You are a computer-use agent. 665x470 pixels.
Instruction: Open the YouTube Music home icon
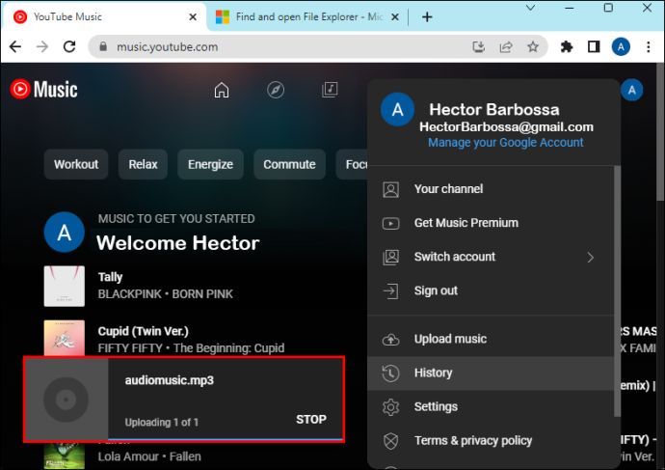click(x=222, y=90)
